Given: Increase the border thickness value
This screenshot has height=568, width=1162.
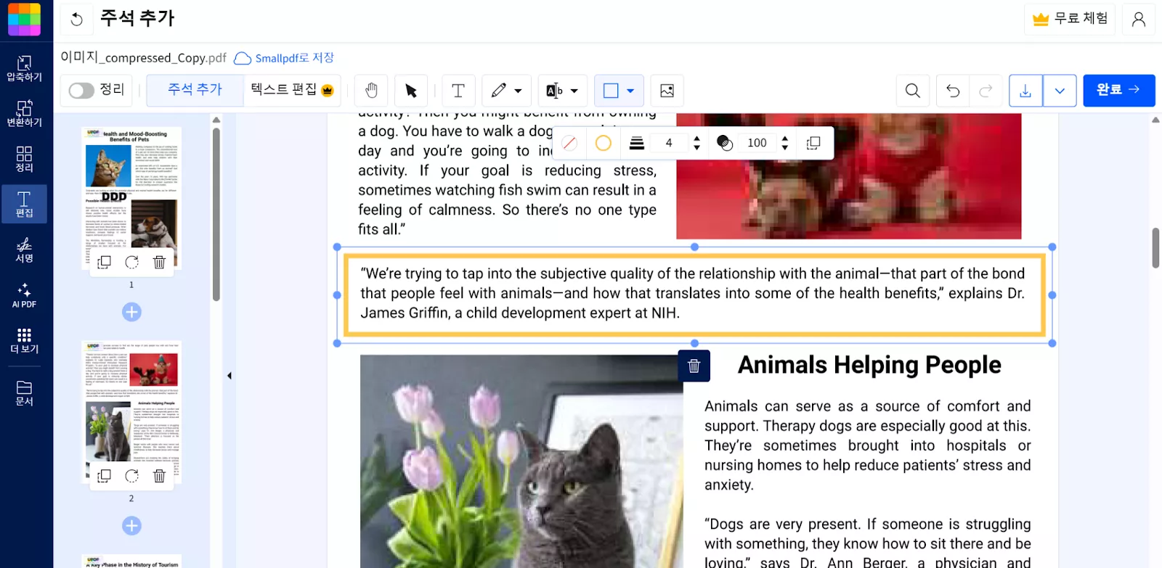Looking at the screenshot, I should point(697,138).
